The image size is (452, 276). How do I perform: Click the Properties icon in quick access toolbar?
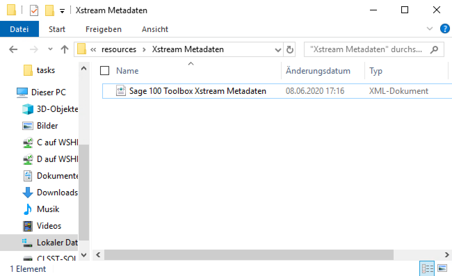click(x=34, y=10)
